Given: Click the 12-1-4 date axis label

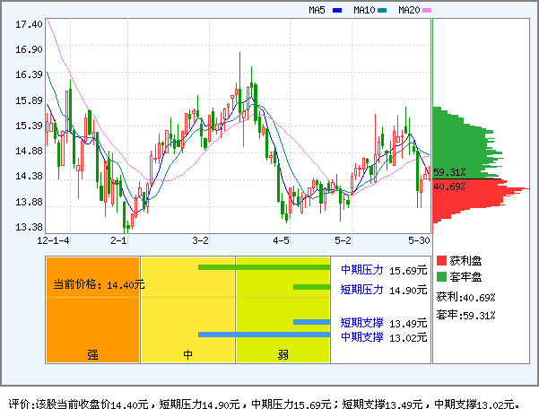Looking at the screenshot, I should [x=53, y=240].
